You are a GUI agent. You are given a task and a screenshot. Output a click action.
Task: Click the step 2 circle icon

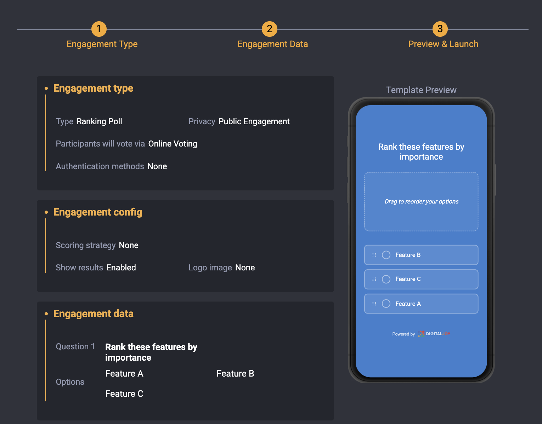[269, 29]
